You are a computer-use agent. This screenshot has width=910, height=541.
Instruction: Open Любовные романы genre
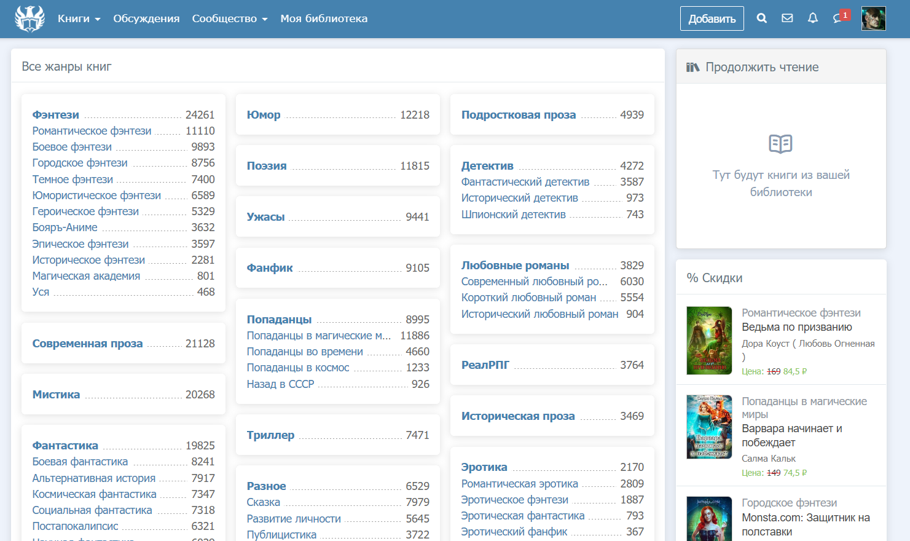pos(515,266)
